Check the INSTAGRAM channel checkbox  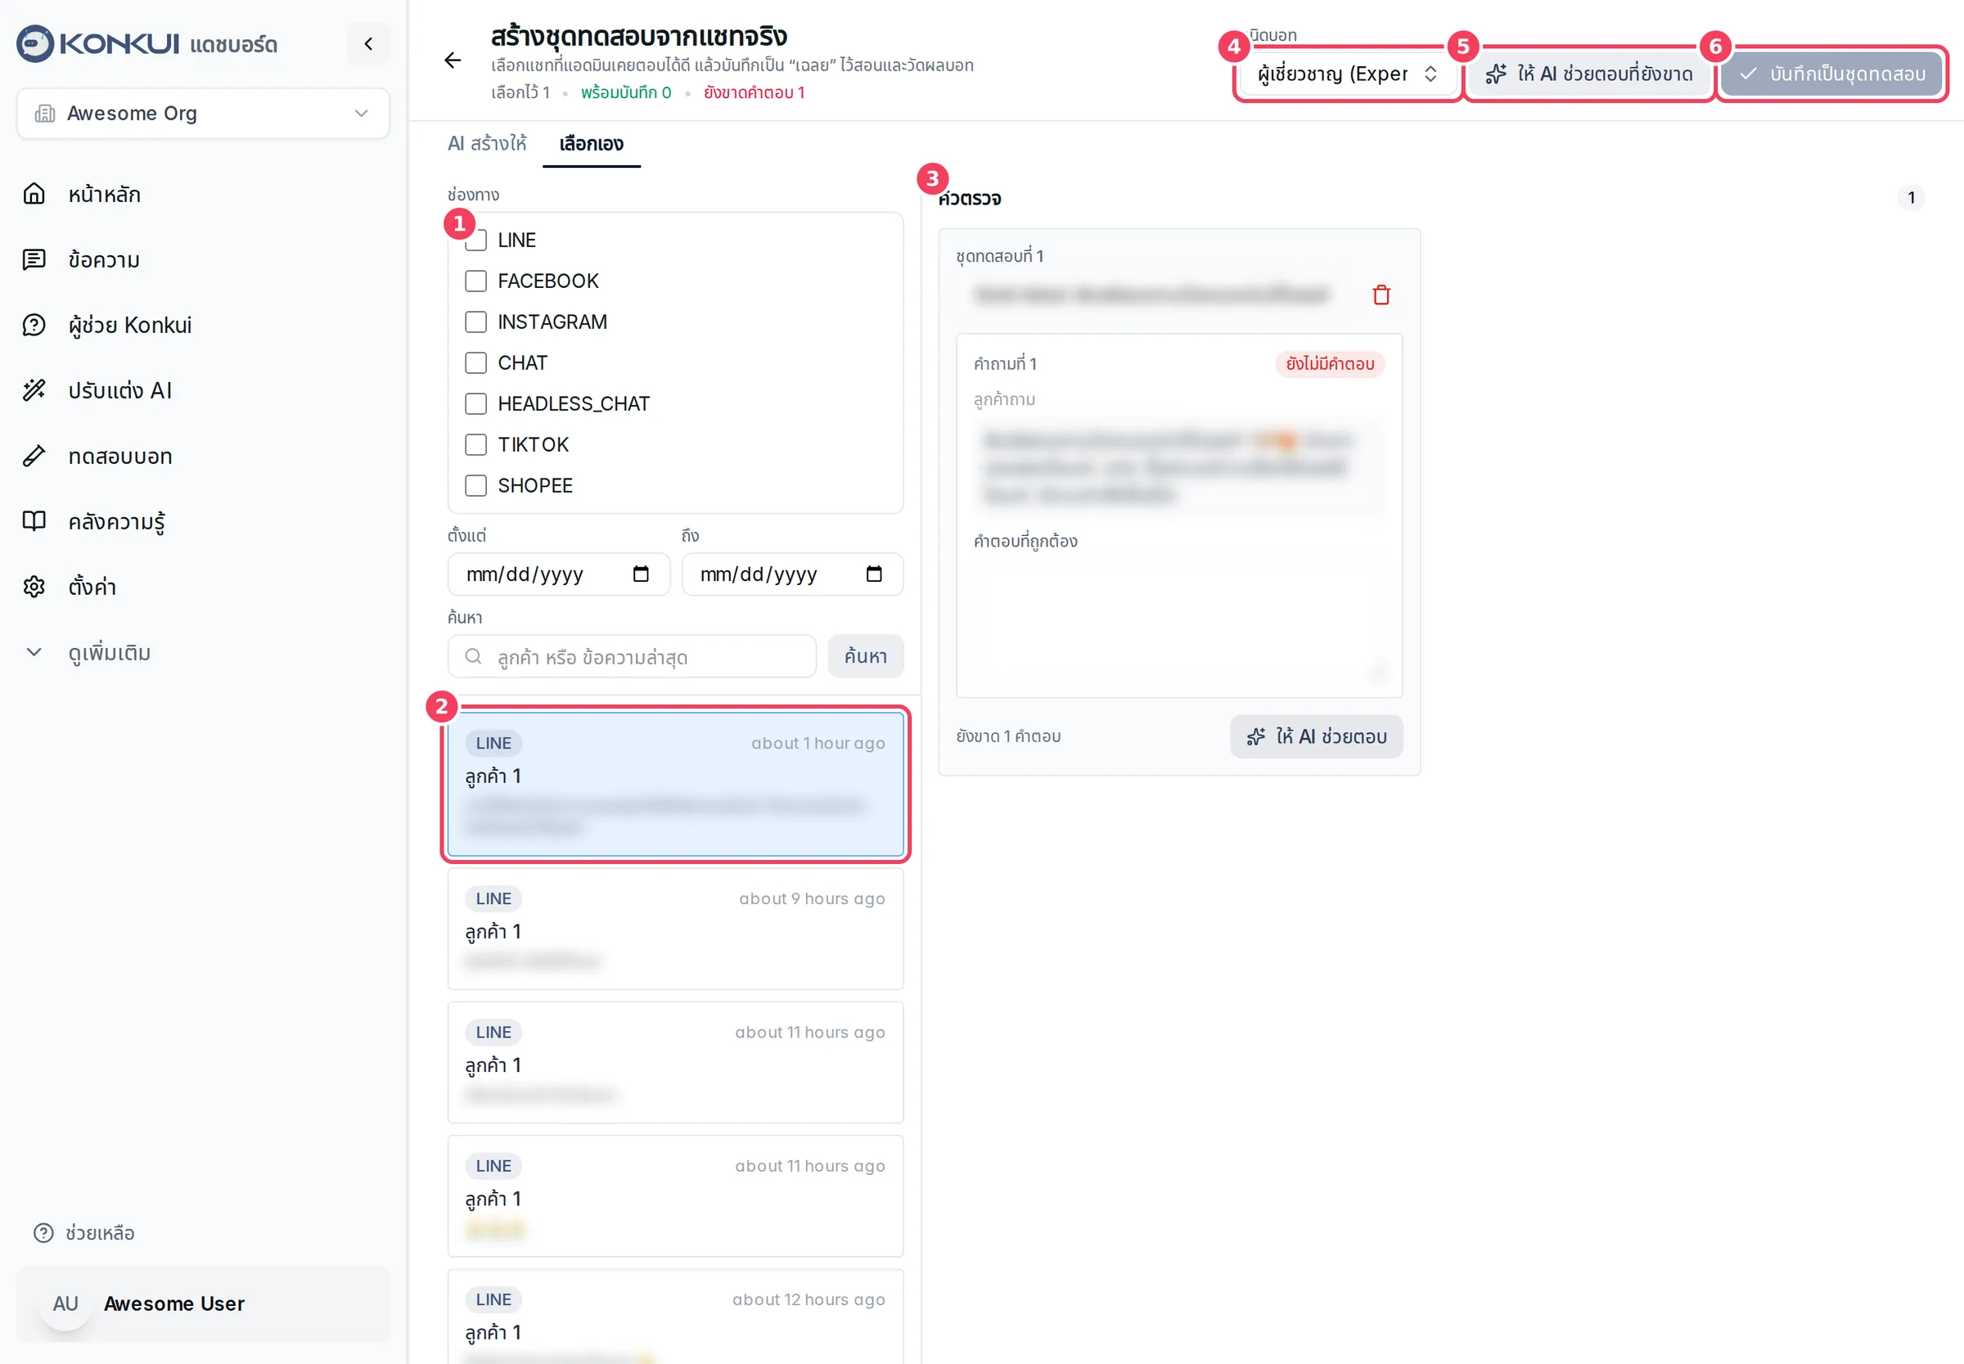coord(476,322)
